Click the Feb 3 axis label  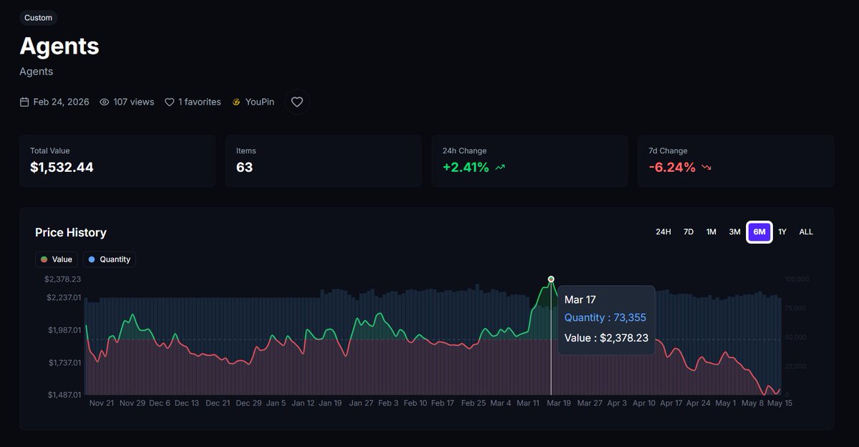point(389,403)
